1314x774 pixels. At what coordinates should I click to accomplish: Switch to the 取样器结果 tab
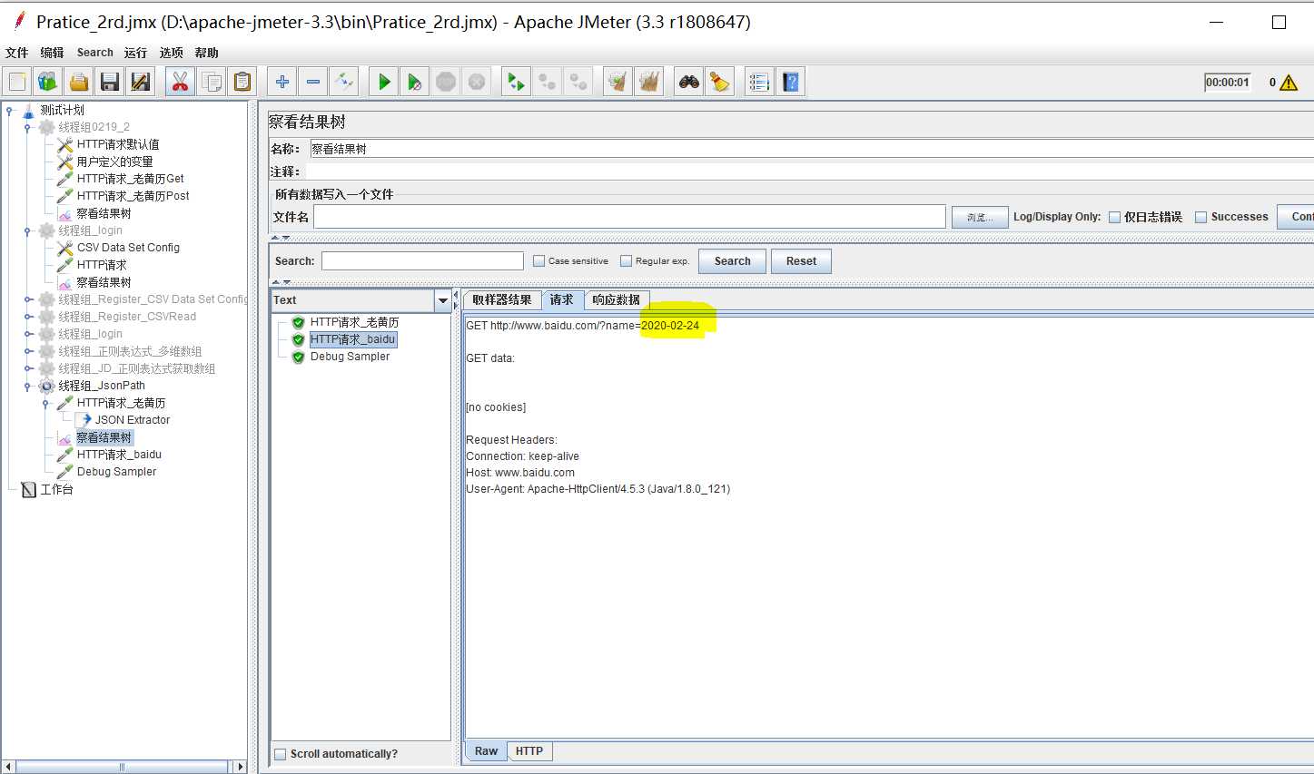pyautogui.click(x=502, y=300)
